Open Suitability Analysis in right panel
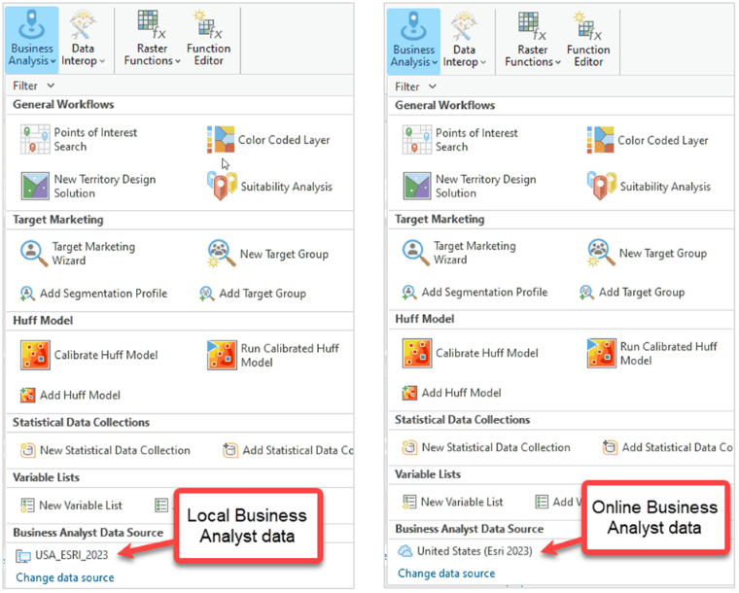This screenshot has width=739, height=593. (x=649, y=187)
